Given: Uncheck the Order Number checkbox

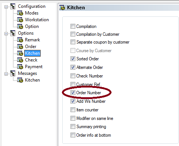Looking at the screenshot, I should [73, 93].
